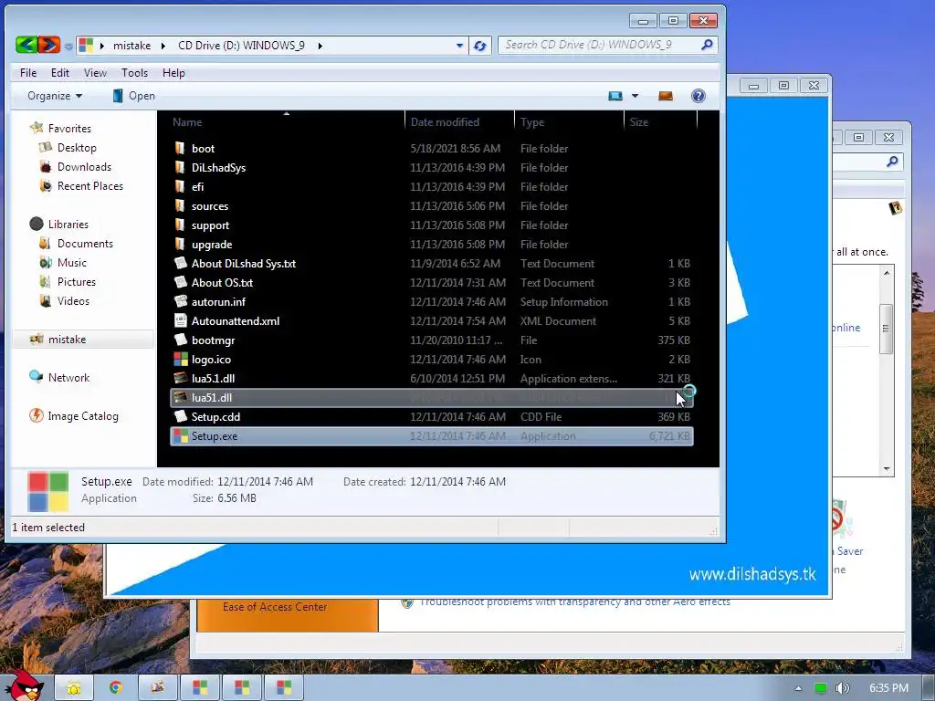Click Ease of Access Center in back window
The width and height of the screenshot is (935, 701).
[x=275, y=607]
